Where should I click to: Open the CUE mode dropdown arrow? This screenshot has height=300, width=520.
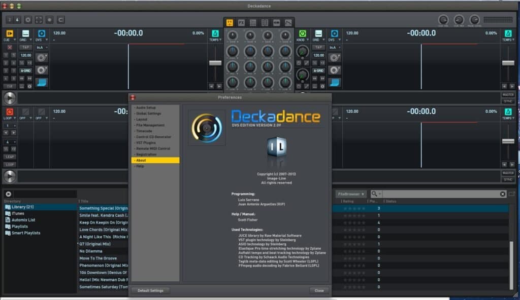15,40
